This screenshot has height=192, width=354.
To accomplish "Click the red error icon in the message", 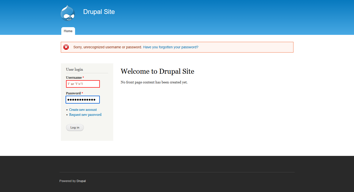I will [x=66, y=47].
